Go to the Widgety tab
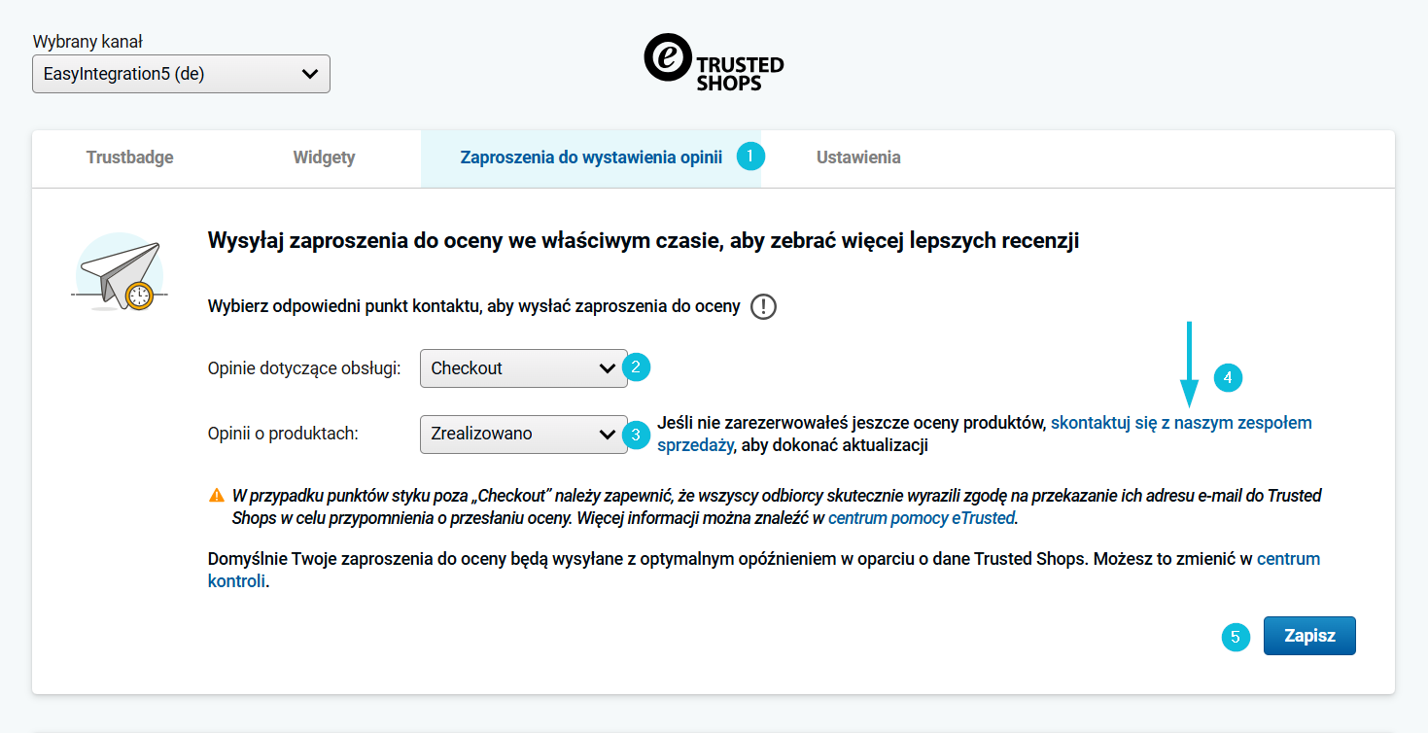1428x733 pixels. click(x=324, y=157)
